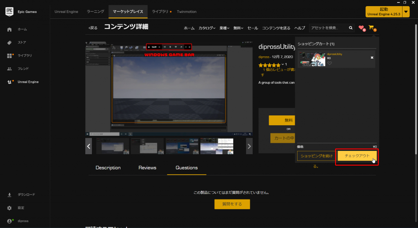Switch to the Unreal Engine top tab
This screenshot has height=228, width=418.
point(67,12)
